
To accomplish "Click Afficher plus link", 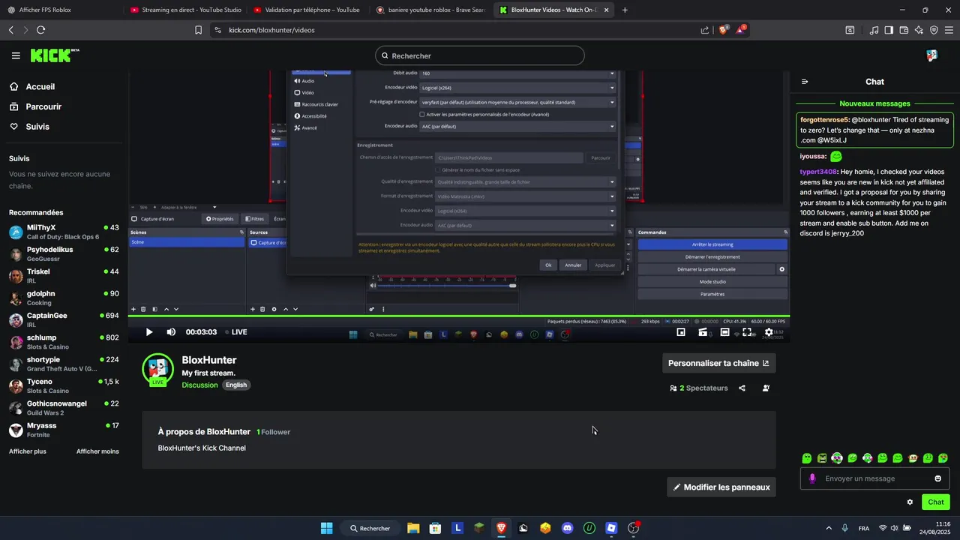I will click(28, 451).
